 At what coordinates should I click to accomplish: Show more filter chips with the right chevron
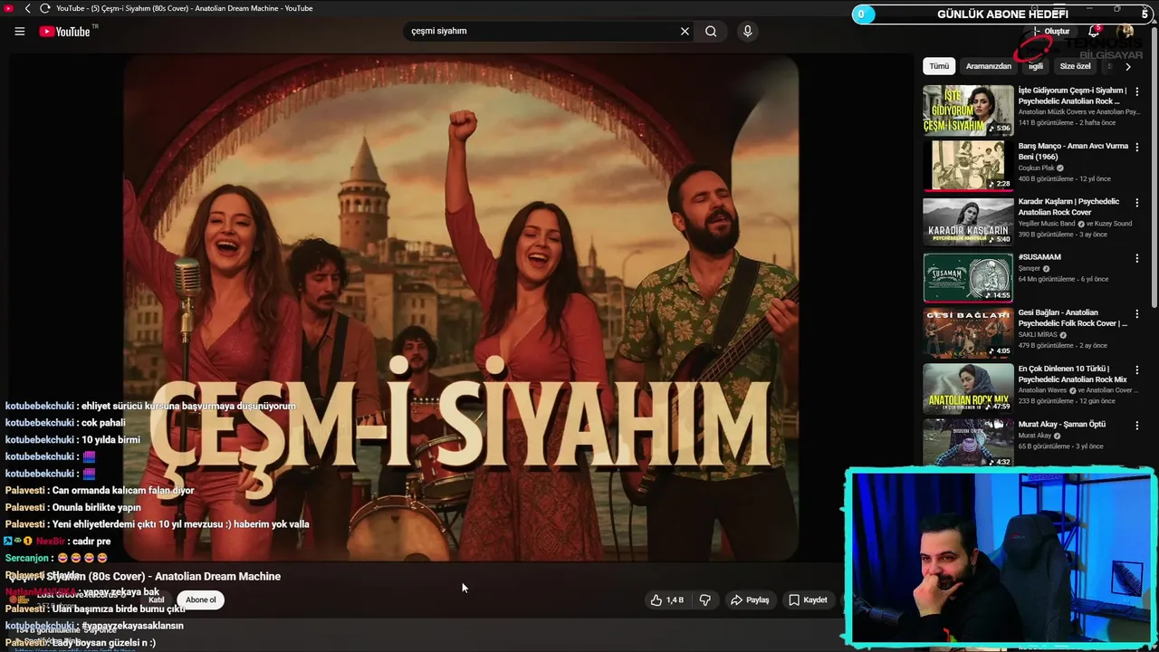click(1127, 66)
